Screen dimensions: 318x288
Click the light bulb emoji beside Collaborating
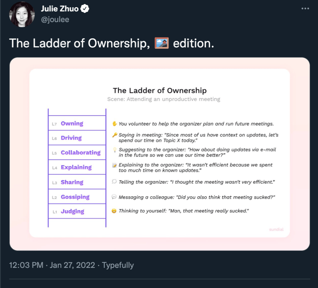115,150
